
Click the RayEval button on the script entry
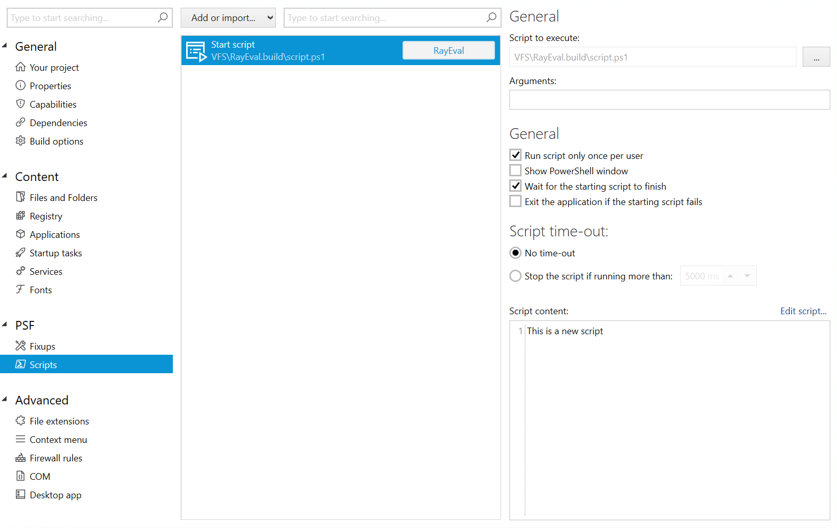point(448,50)
